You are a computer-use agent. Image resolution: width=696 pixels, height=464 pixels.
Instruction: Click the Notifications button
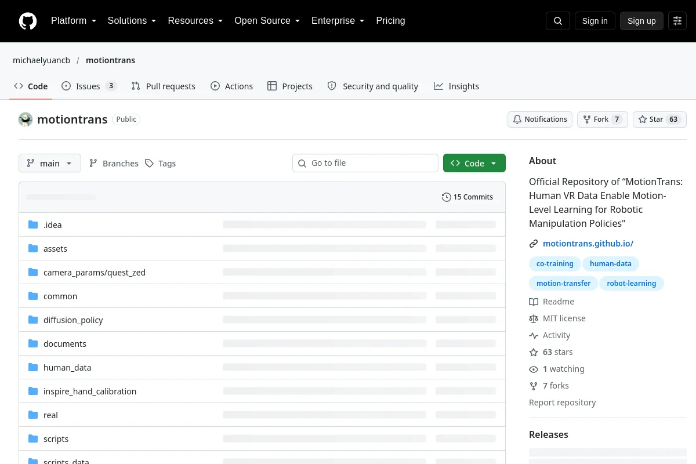(540, 119)
